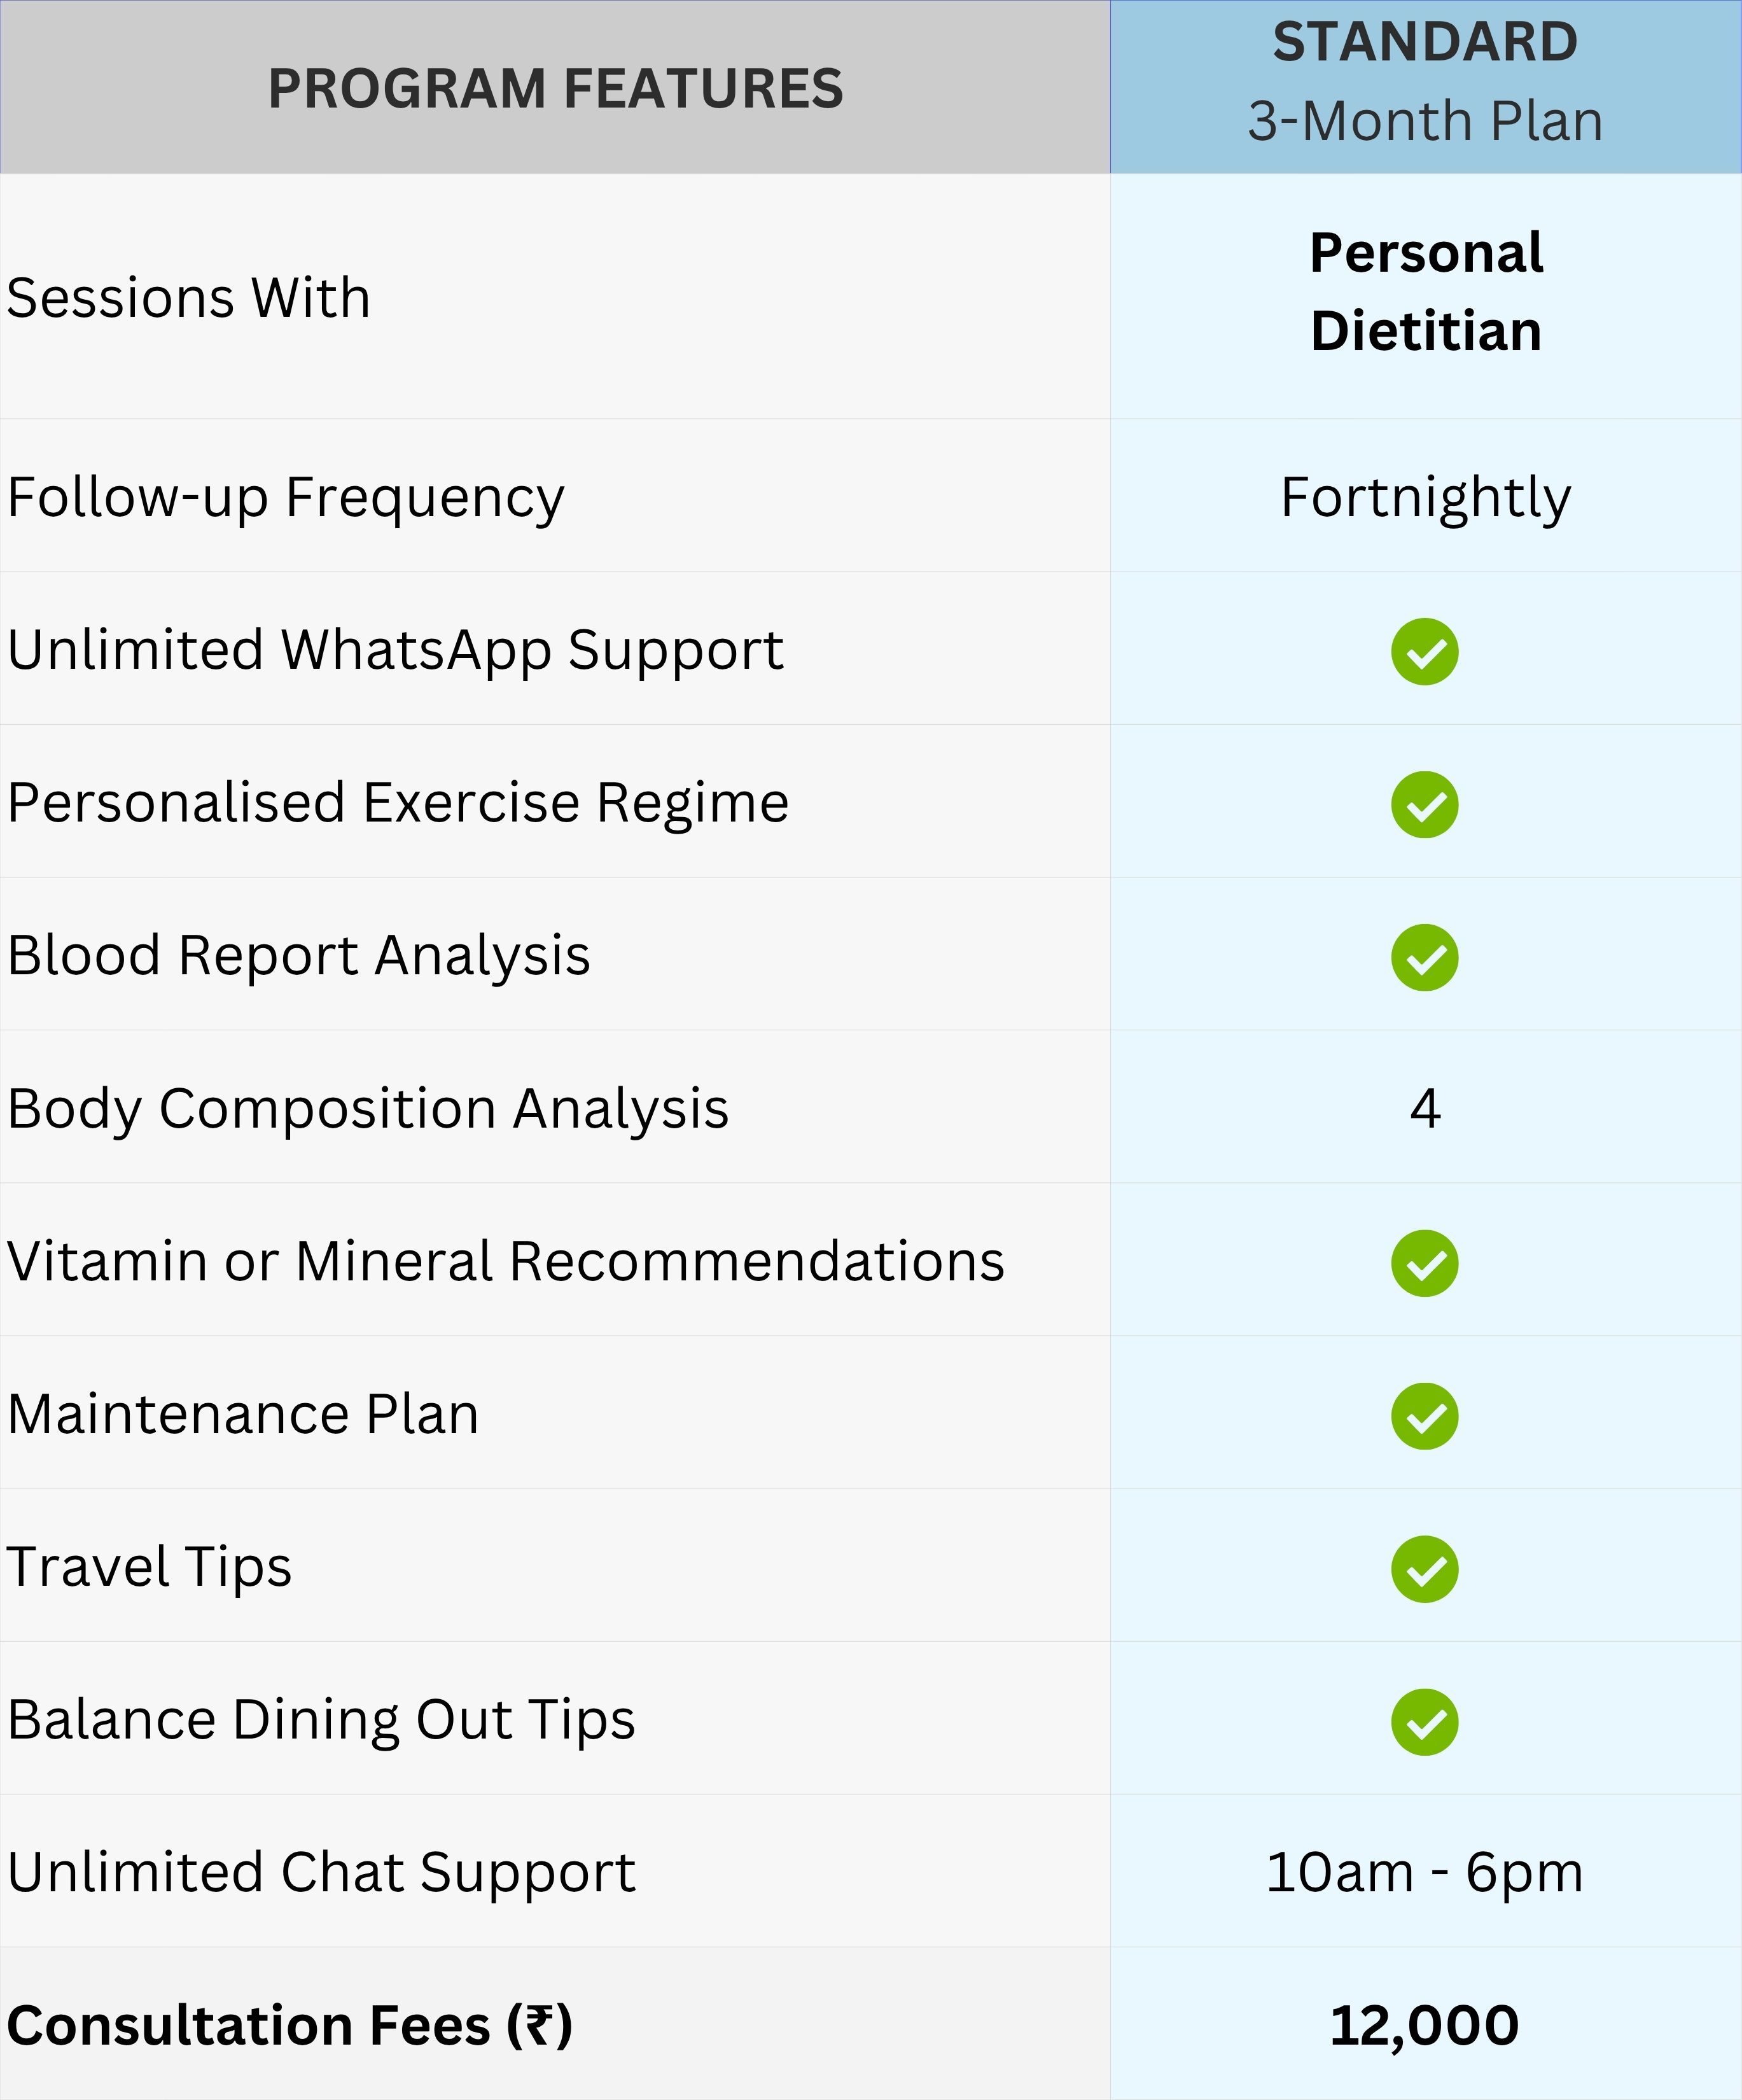Click the Maintenance Plan row label
Viewport: 1742px width, 2100px height.
tap(243, 1414)
